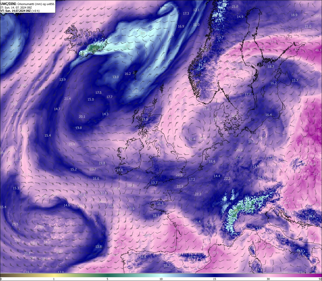Click the map value "16.3"
Image resolution: width=322 pixels, height=281 pixels.
(x=210, y=225)
